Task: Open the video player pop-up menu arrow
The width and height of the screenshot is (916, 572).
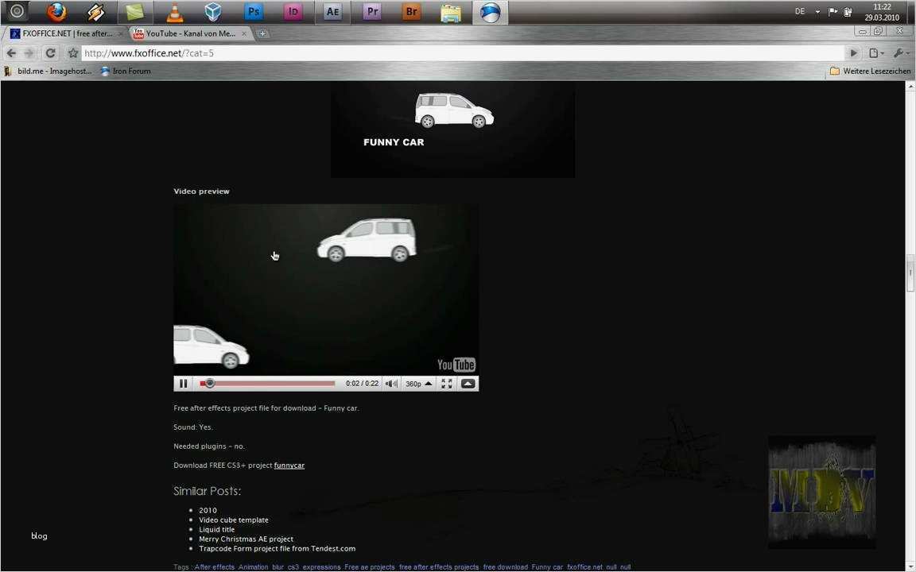Action: (468, 384)
